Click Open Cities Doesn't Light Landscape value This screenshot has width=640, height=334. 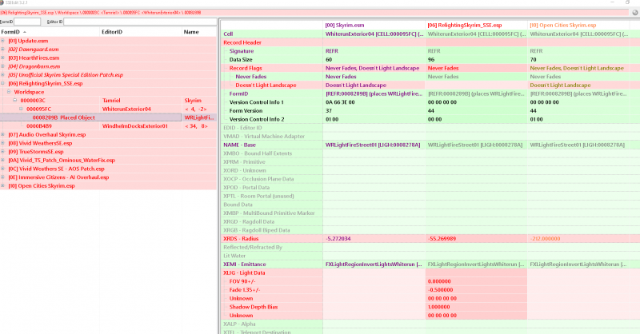[x=560, y=85]
